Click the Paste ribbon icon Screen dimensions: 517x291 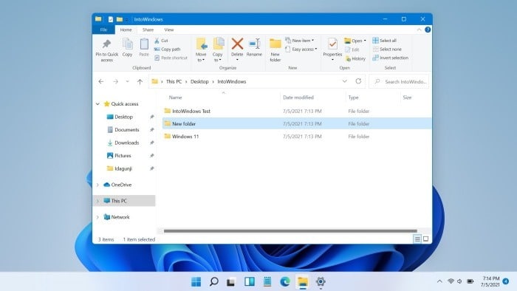click(x=144, y=44)
